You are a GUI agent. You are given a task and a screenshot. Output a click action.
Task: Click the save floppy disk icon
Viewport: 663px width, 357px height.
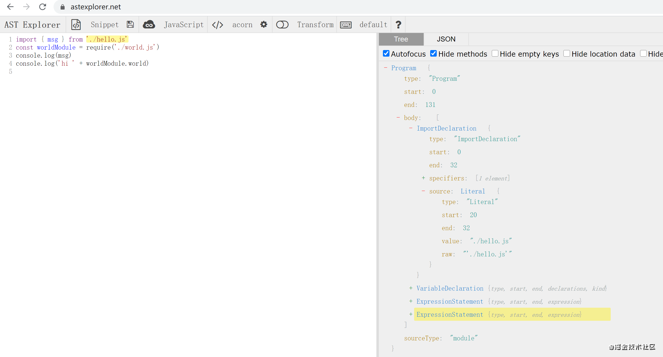point(130,24)
